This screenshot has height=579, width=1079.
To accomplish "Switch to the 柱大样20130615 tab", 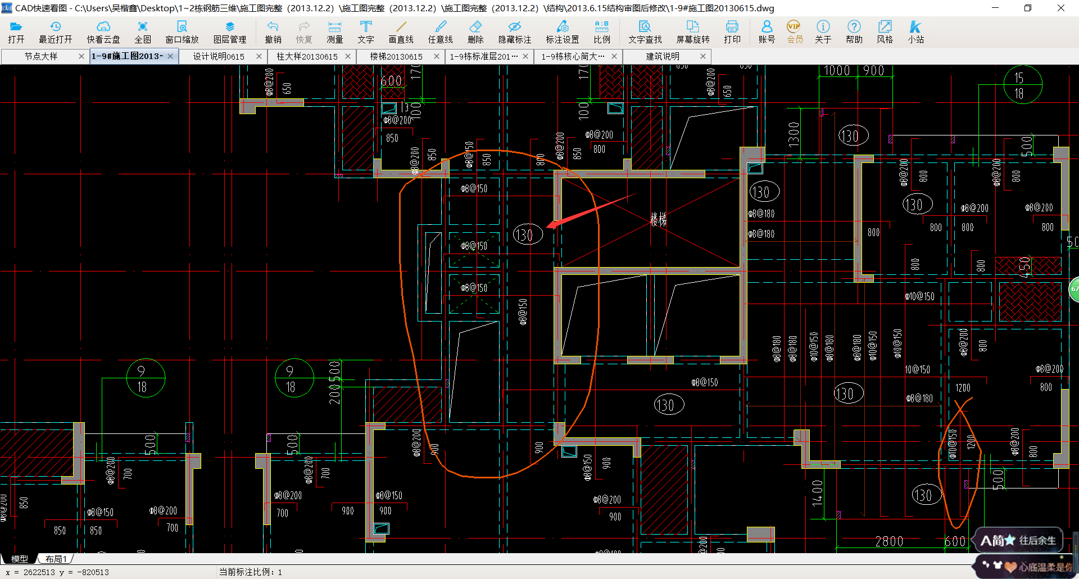I will pyautogui.click(x=307, y=56).
